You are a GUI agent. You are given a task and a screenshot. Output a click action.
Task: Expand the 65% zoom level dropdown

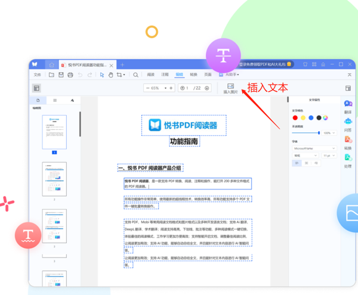[x=157, y=88]
